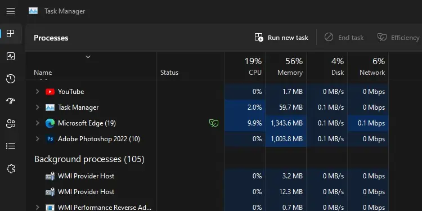This screenshot has width=422, height=211.
Task: Click icon of WMI Provider Host 3.2 MB
Action: coord(50,176)
